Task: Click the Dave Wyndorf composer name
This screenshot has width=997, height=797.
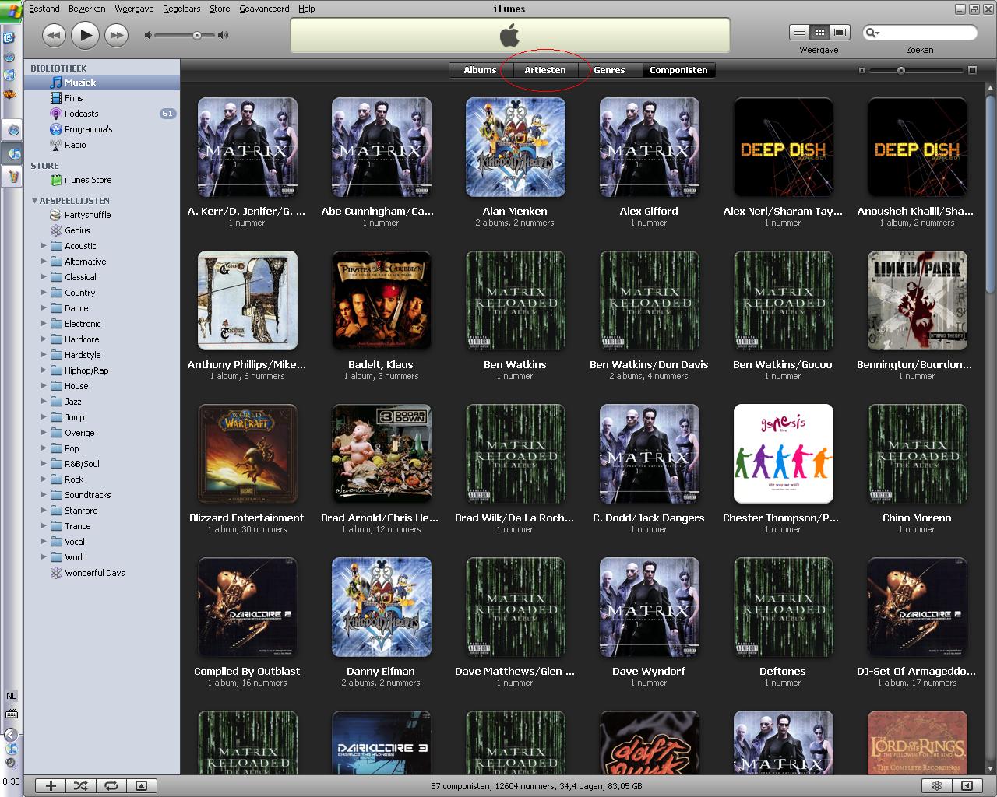Action: [649, 671]
